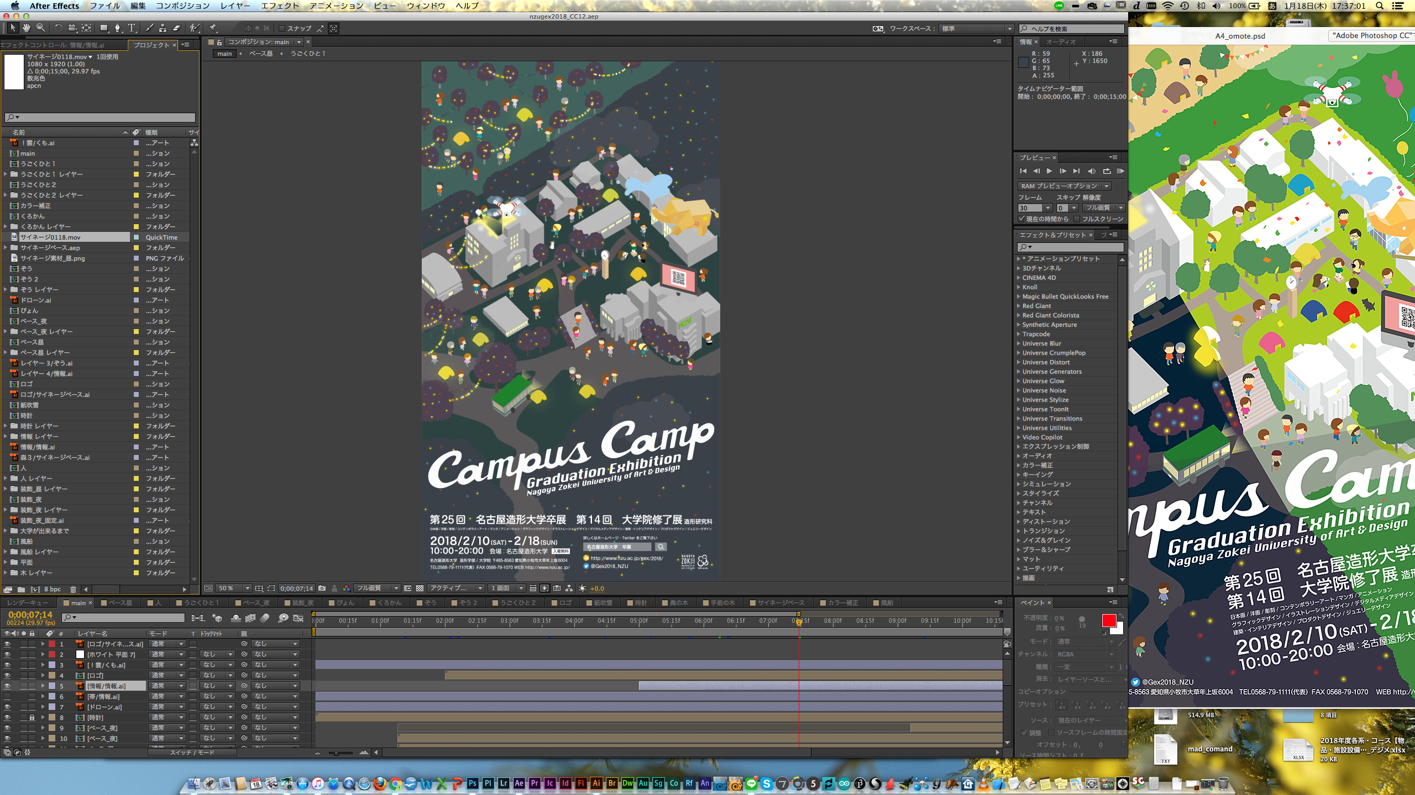Select the Eraser tool
The height and width of the screenshot is (795, 1415).
[x=177, y=28]
